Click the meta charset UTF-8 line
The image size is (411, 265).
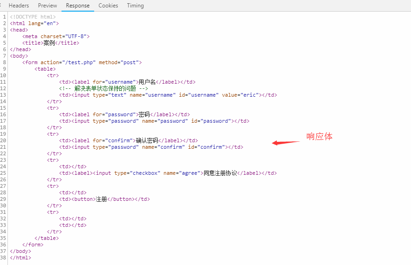click(x=56, y=36)
